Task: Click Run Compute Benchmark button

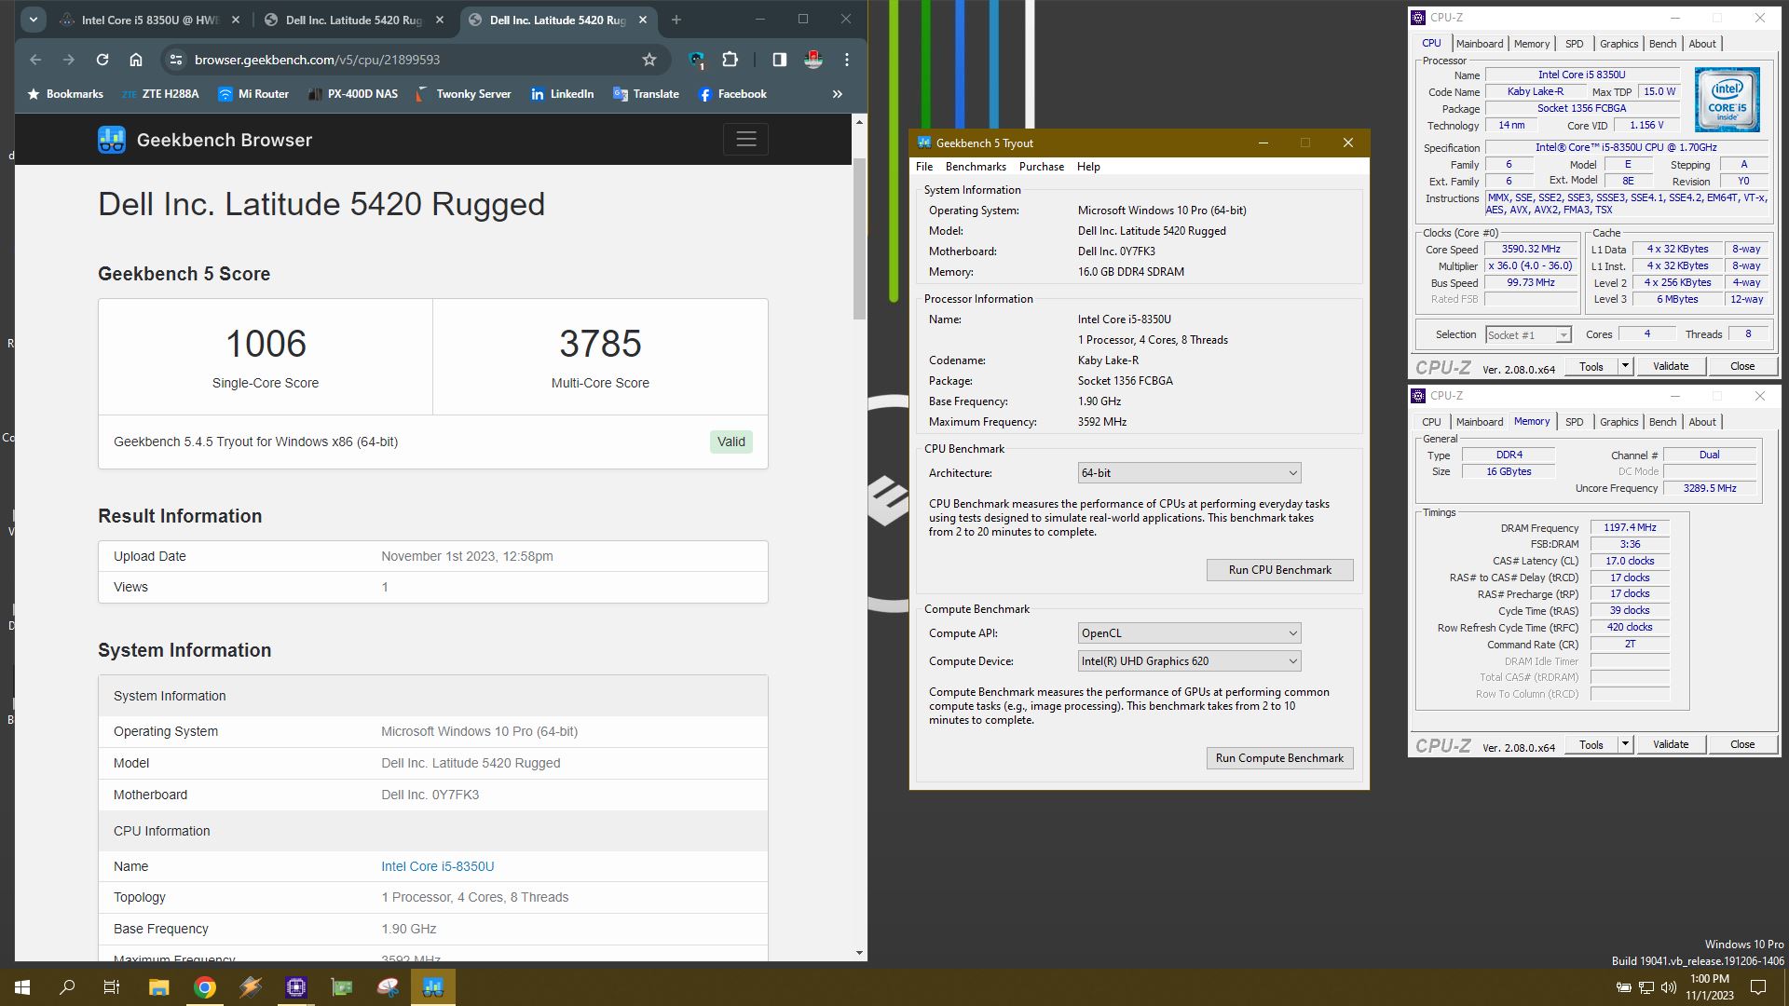Action: tap(1279, 758)
